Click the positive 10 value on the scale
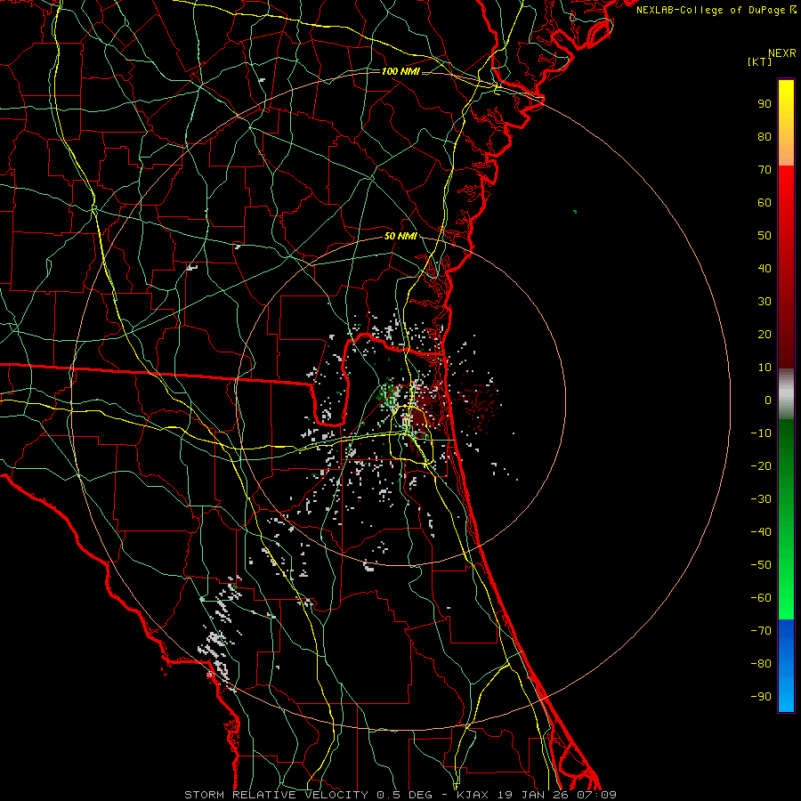The image size is (801, 801). [765, 368]
